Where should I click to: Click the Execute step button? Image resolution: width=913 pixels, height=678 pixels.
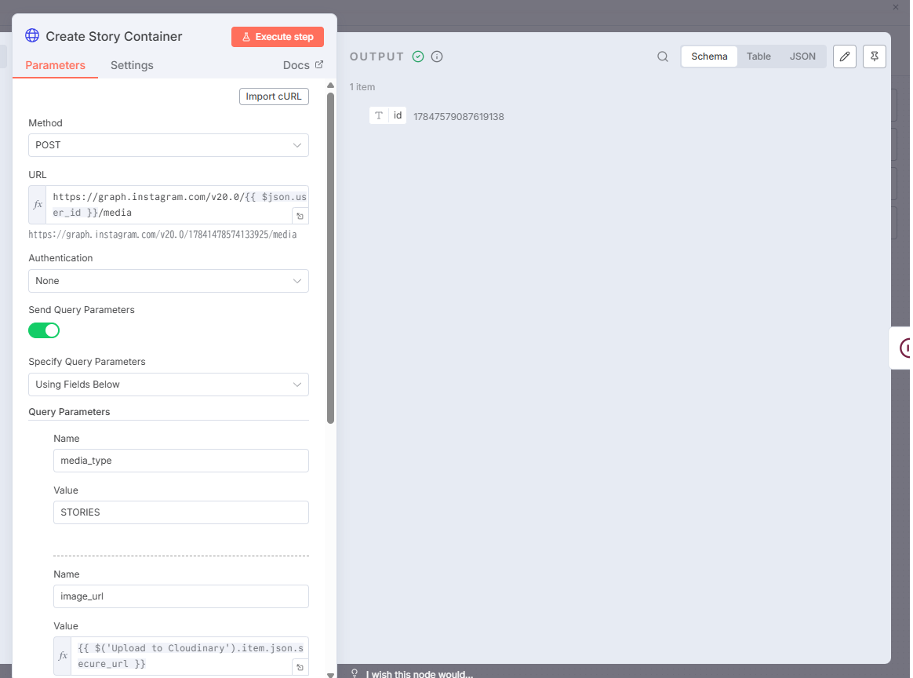[278, 37]
